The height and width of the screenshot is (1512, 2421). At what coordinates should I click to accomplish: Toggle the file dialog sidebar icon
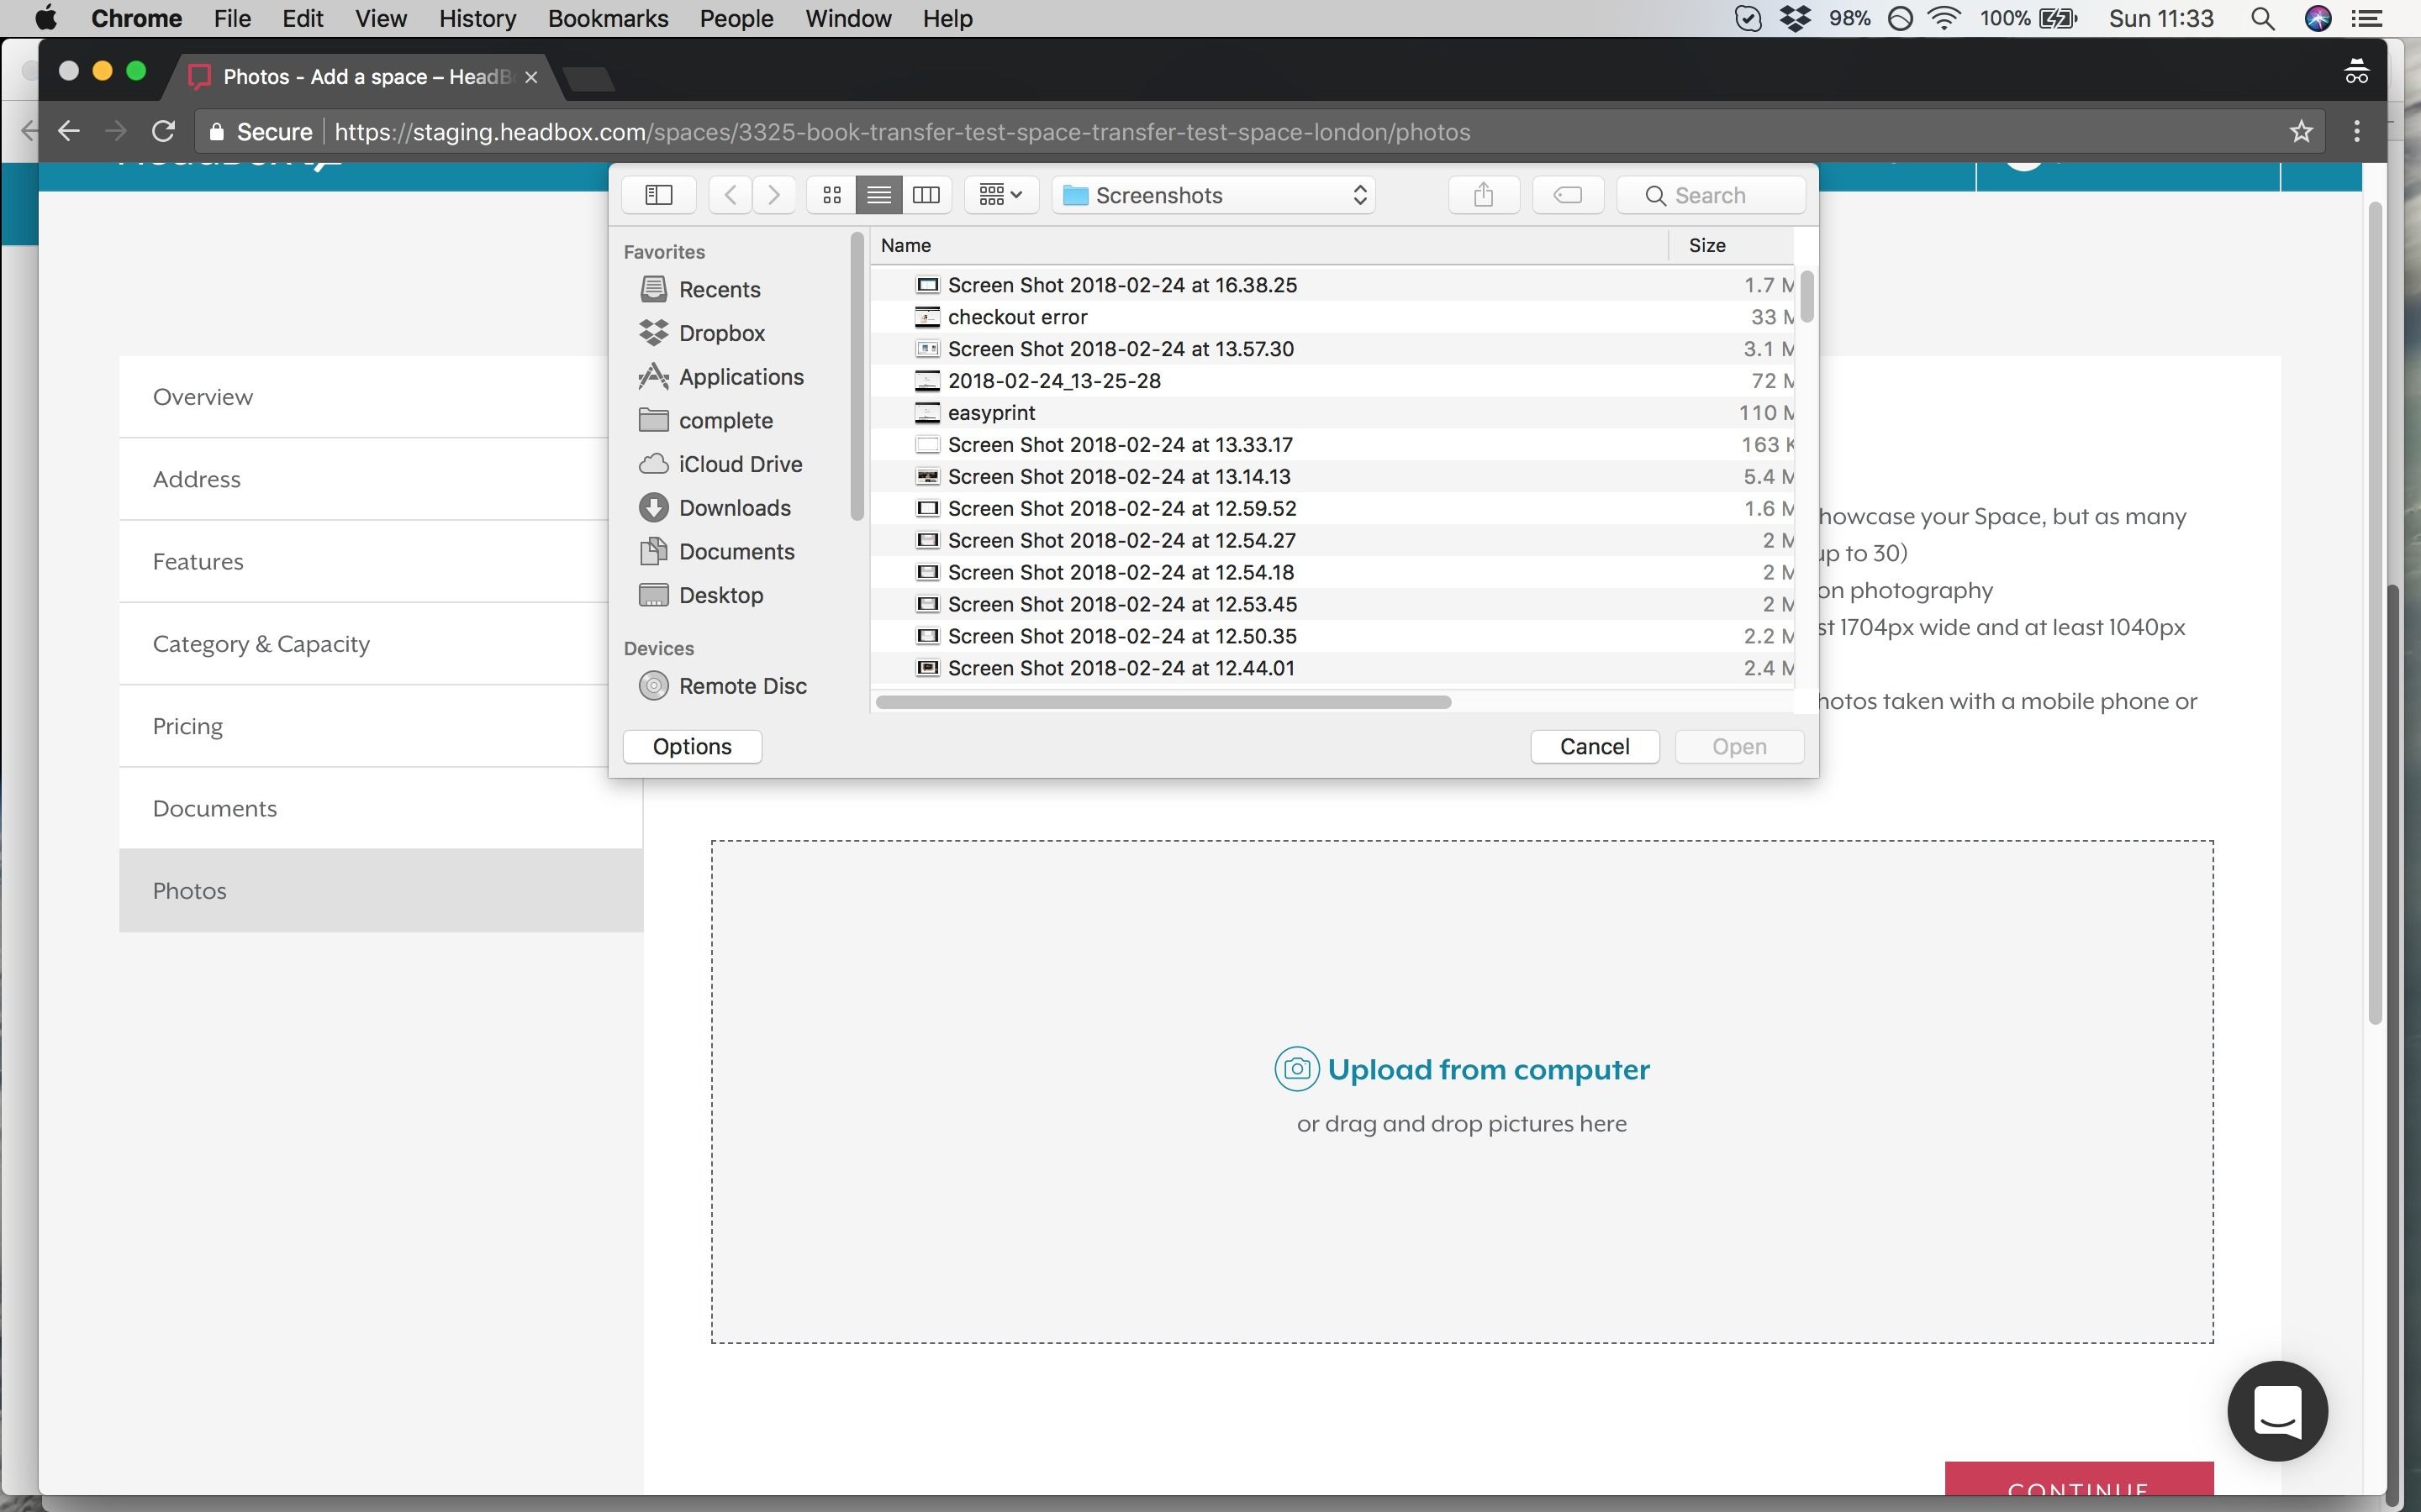click(658, 195)
